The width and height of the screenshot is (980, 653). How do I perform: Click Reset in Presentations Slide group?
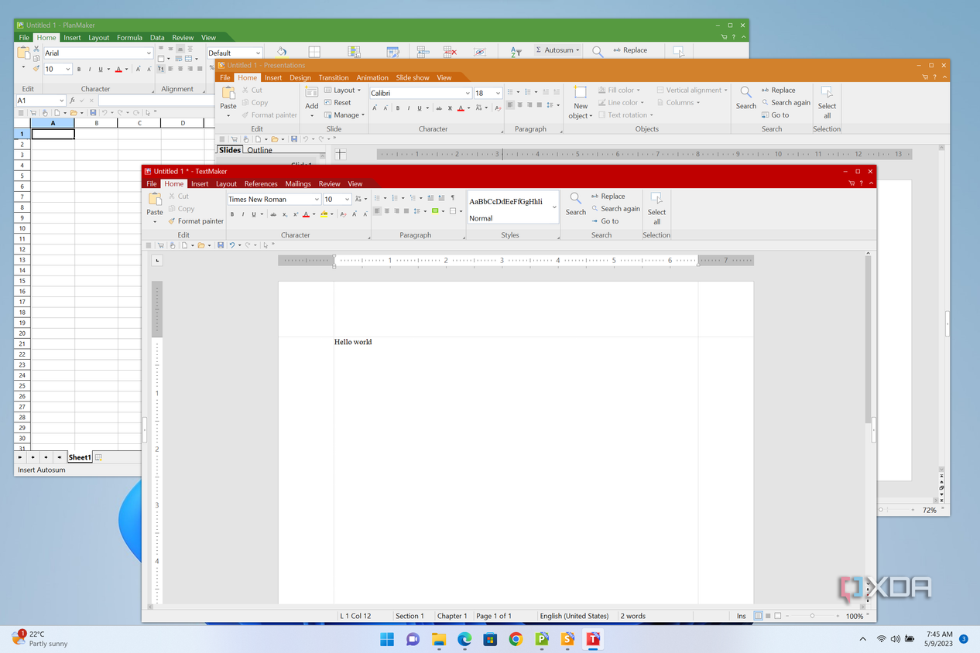pos(338,103)
